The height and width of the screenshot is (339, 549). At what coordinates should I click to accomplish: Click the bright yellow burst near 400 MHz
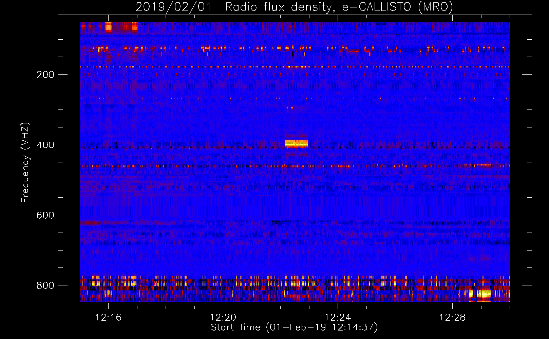click(x=297, y=144)
